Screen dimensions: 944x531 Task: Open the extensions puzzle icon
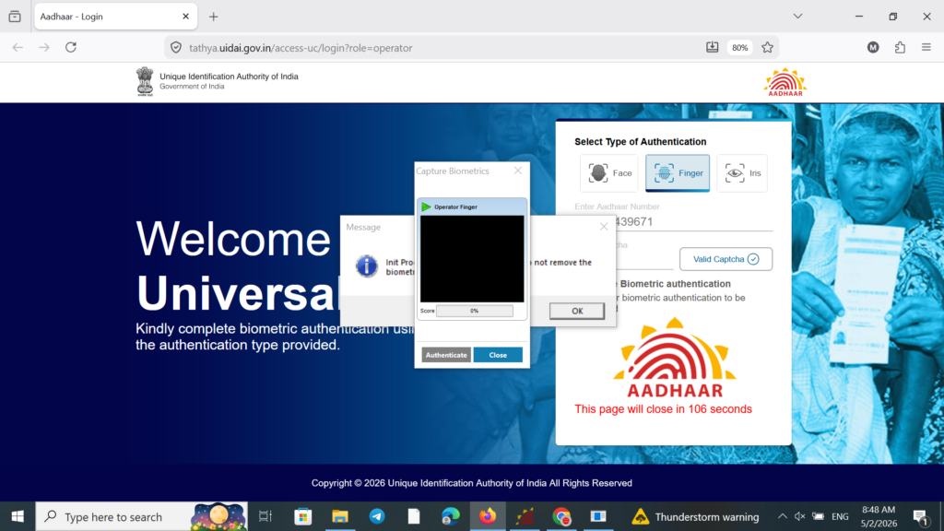click(900, 48)
